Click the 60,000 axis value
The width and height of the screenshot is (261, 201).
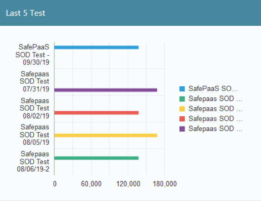[x=91, y=184]
